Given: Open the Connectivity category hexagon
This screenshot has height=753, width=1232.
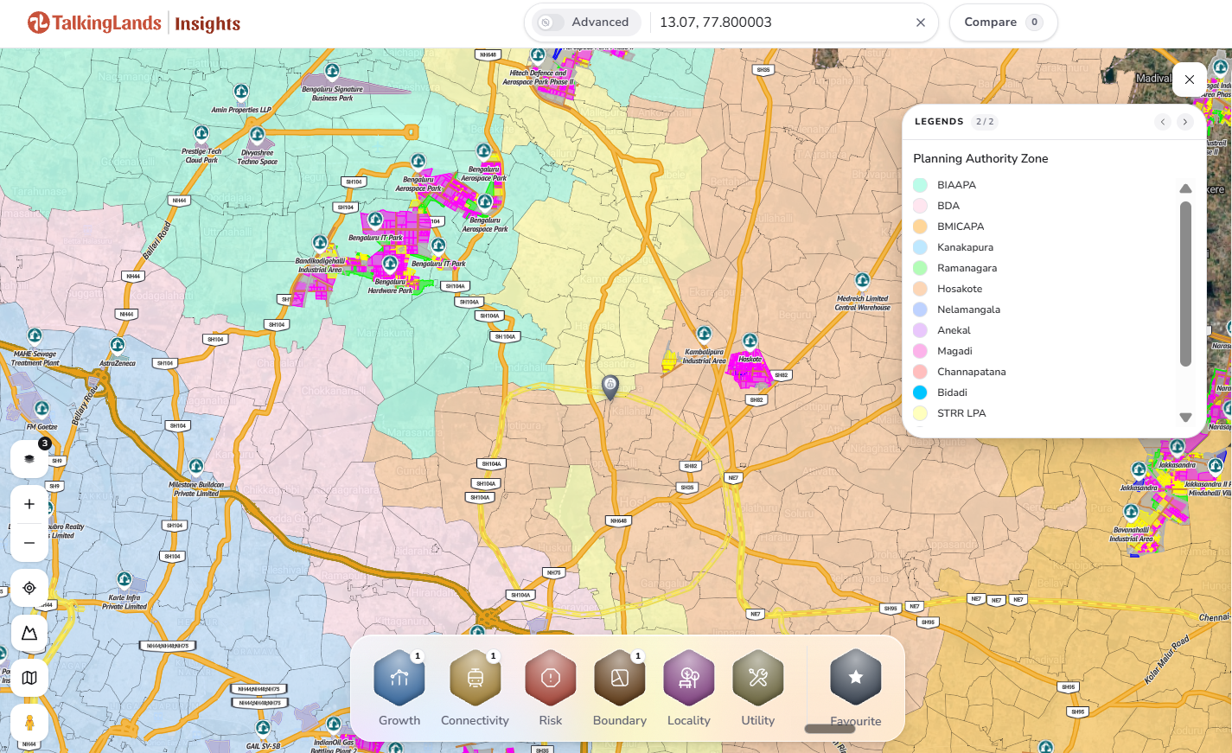Looking at the screenshot, I should click(475, 679).
